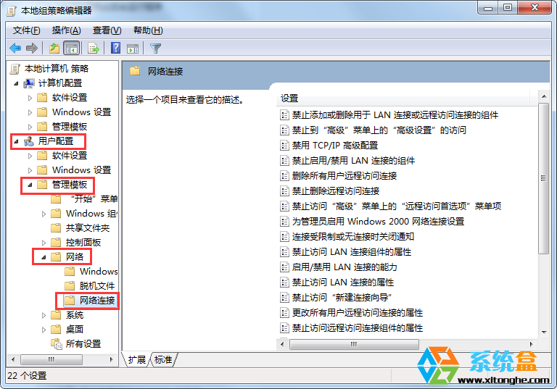This screenshot has height=389, width=557.
Task: Select 启用/禁用 LAN 连接的能力
Action: pyautogui.click(x=344, y=267)
